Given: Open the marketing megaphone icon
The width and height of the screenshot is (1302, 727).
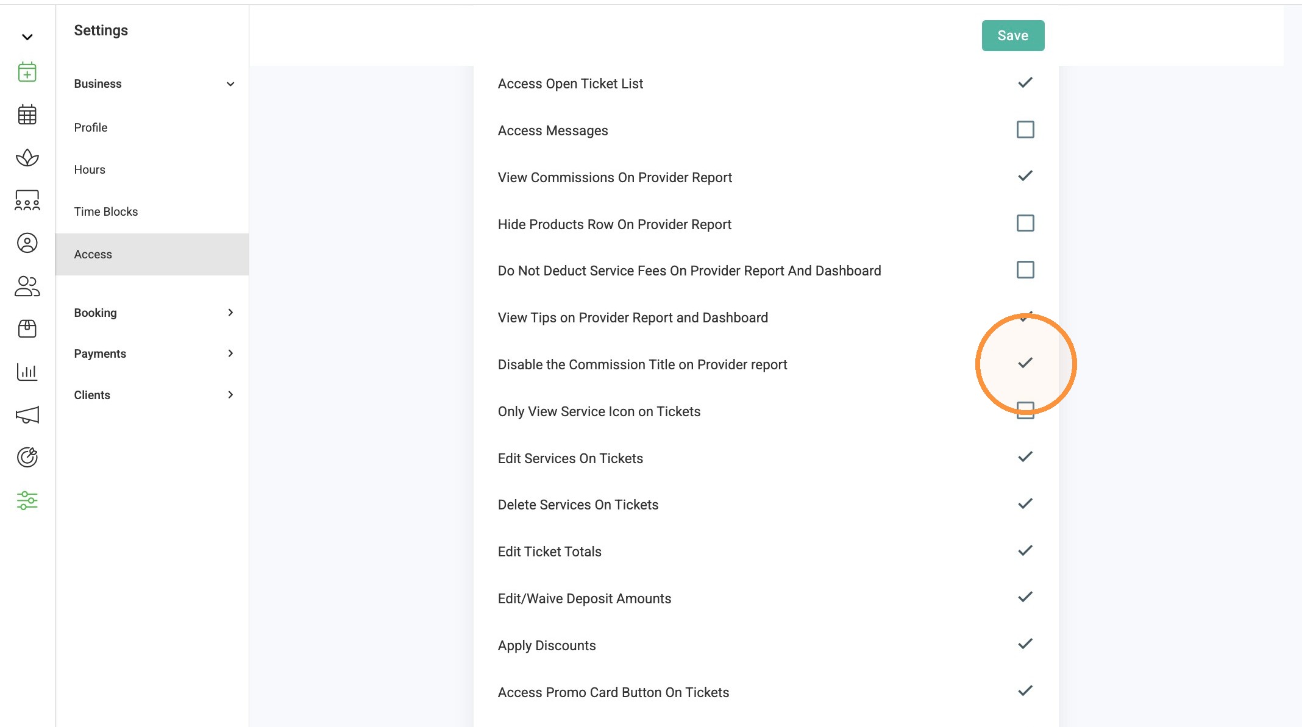Looking at the screenshot, I should tap(27, 415).
